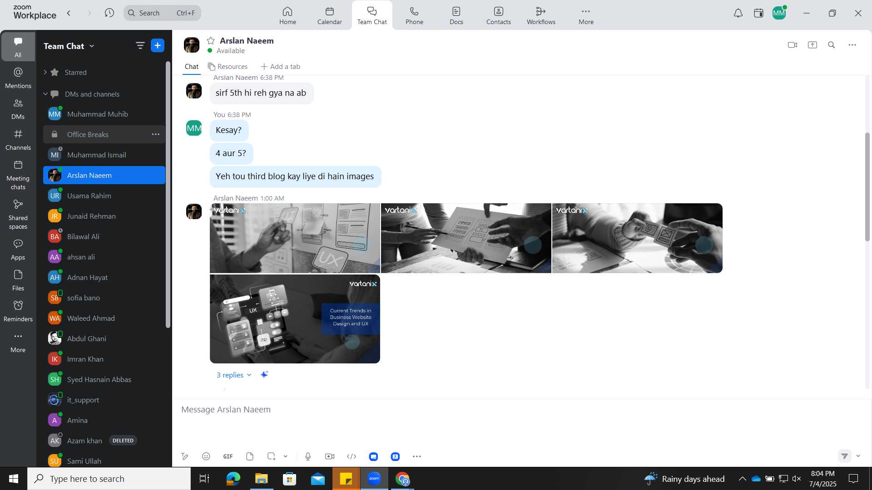Switch to the Phone tab
Screen dimensions: 872x490
[414, 15]
